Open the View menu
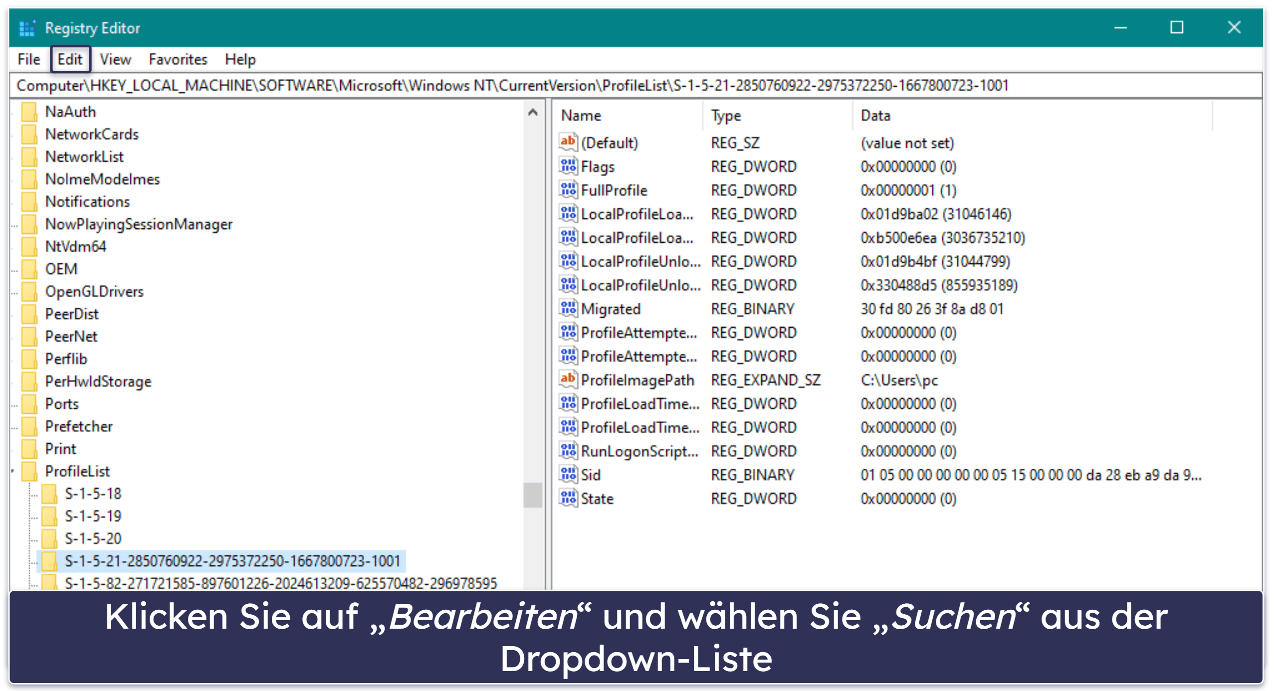This screenshot has width=1274, height=691. pyautogui.click(x=115, y=59)
